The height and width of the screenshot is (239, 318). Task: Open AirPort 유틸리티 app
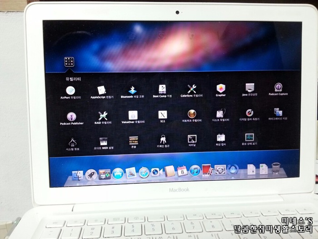tap(70, 91)
